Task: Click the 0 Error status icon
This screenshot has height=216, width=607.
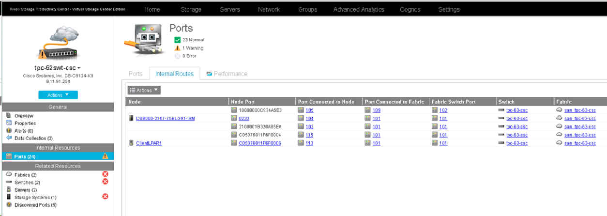Action: tap(178, 56)
